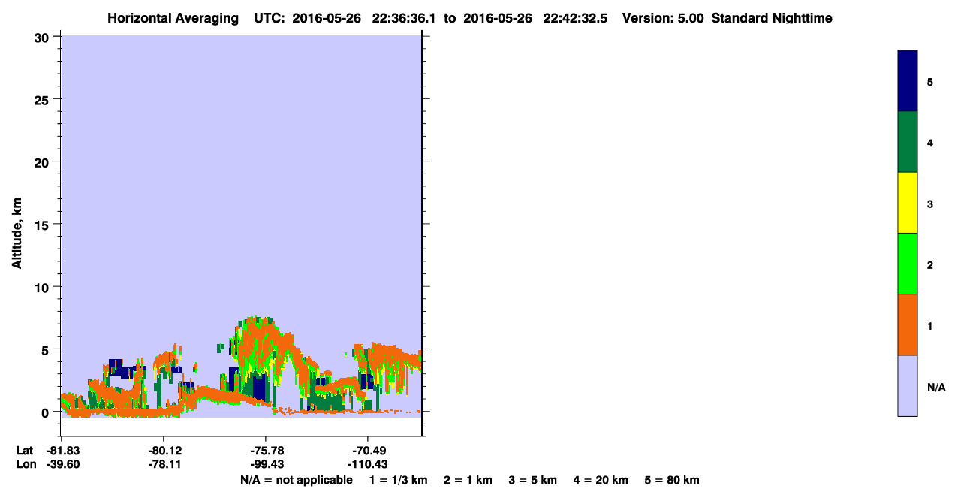The width and height of the screenshot is (976, 501).
Task: Click the dark blue level 5 color swatch
Action: (907, 80)
